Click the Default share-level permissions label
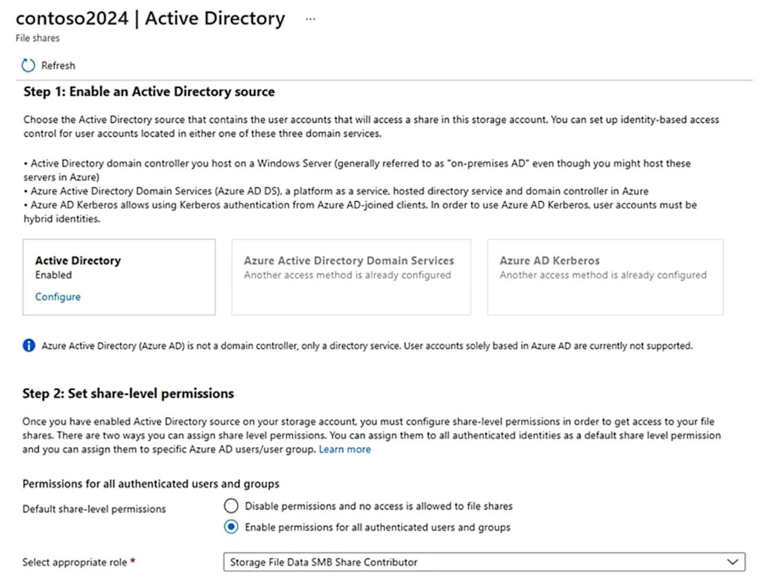Screen dimensions: 768x588 click(94, 509)
